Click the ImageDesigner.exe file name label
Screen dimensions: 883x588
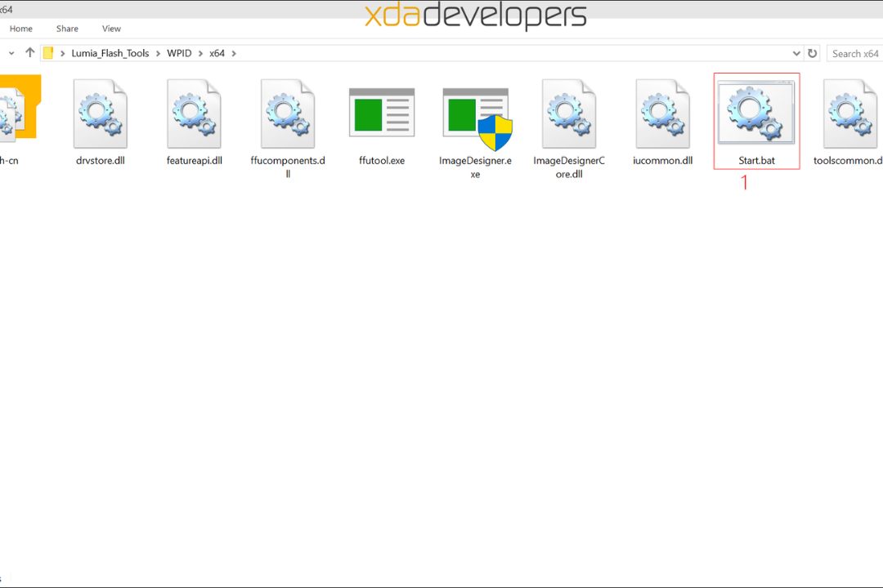475,167
